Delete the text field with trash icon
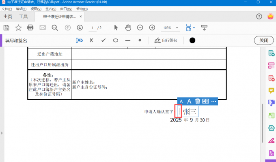Image resolution: width=276 pixels, height=162 pixels. point(197,101)
